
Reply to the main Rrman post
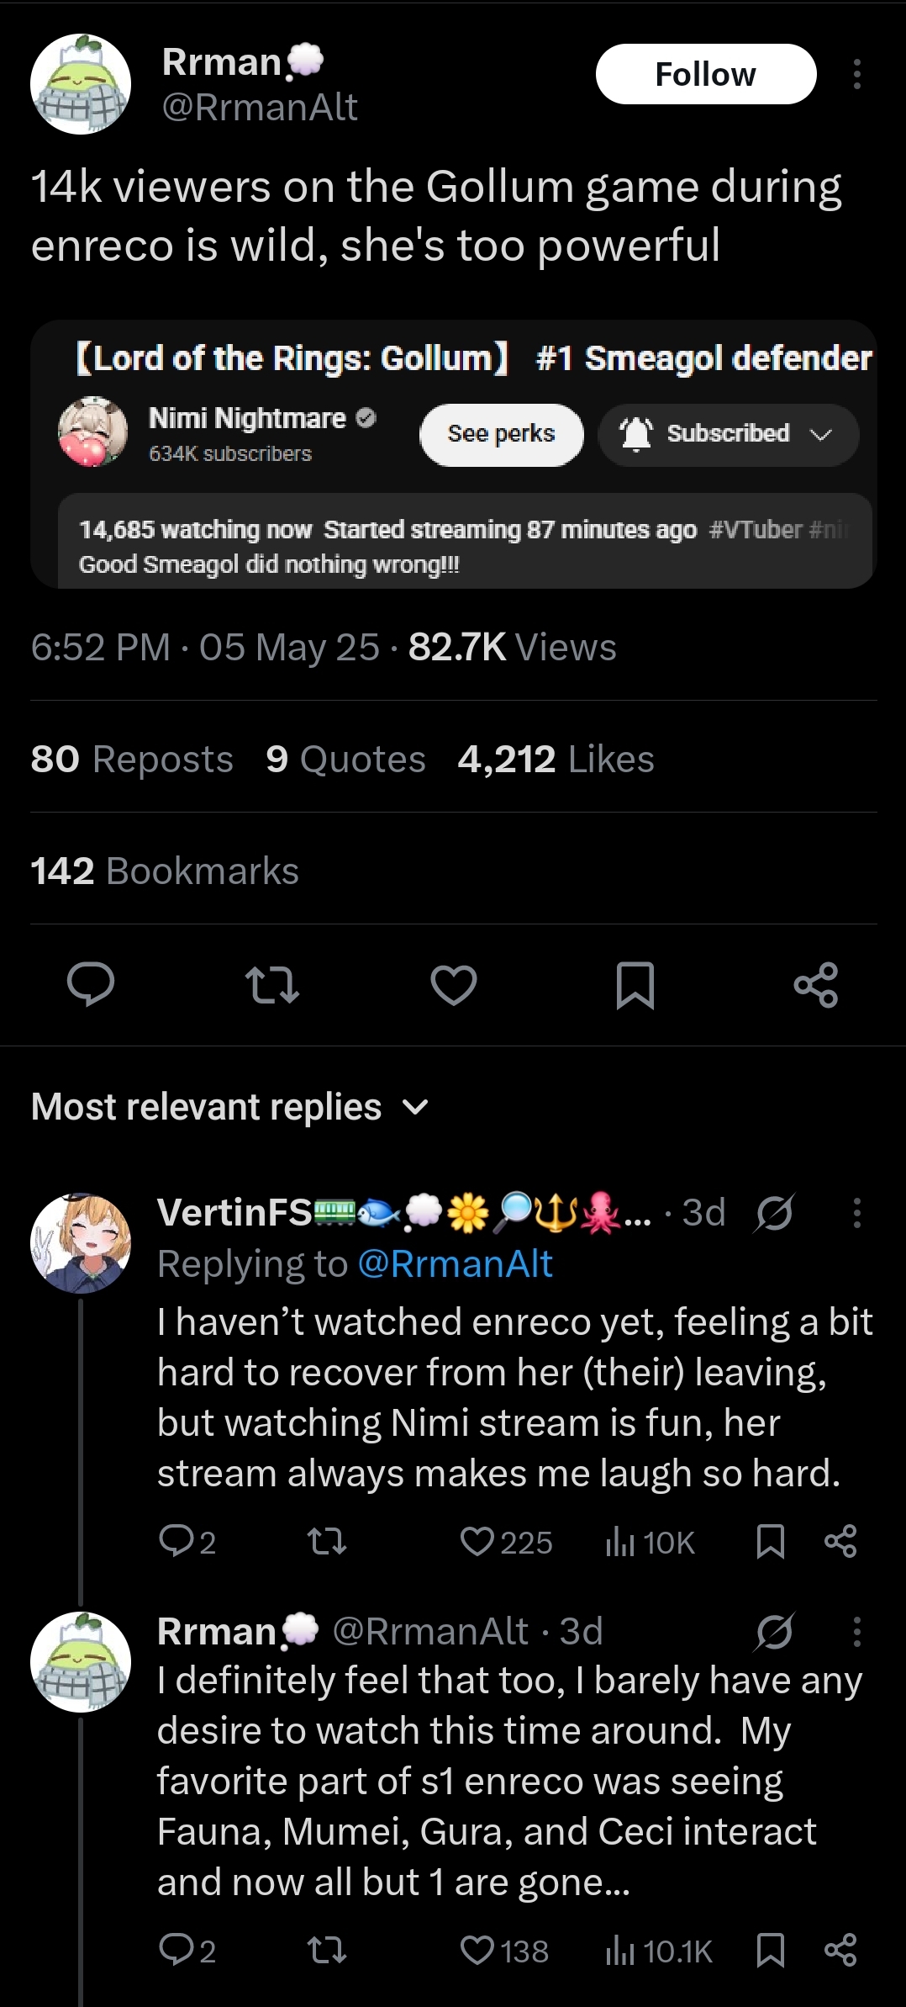point(91,985)
